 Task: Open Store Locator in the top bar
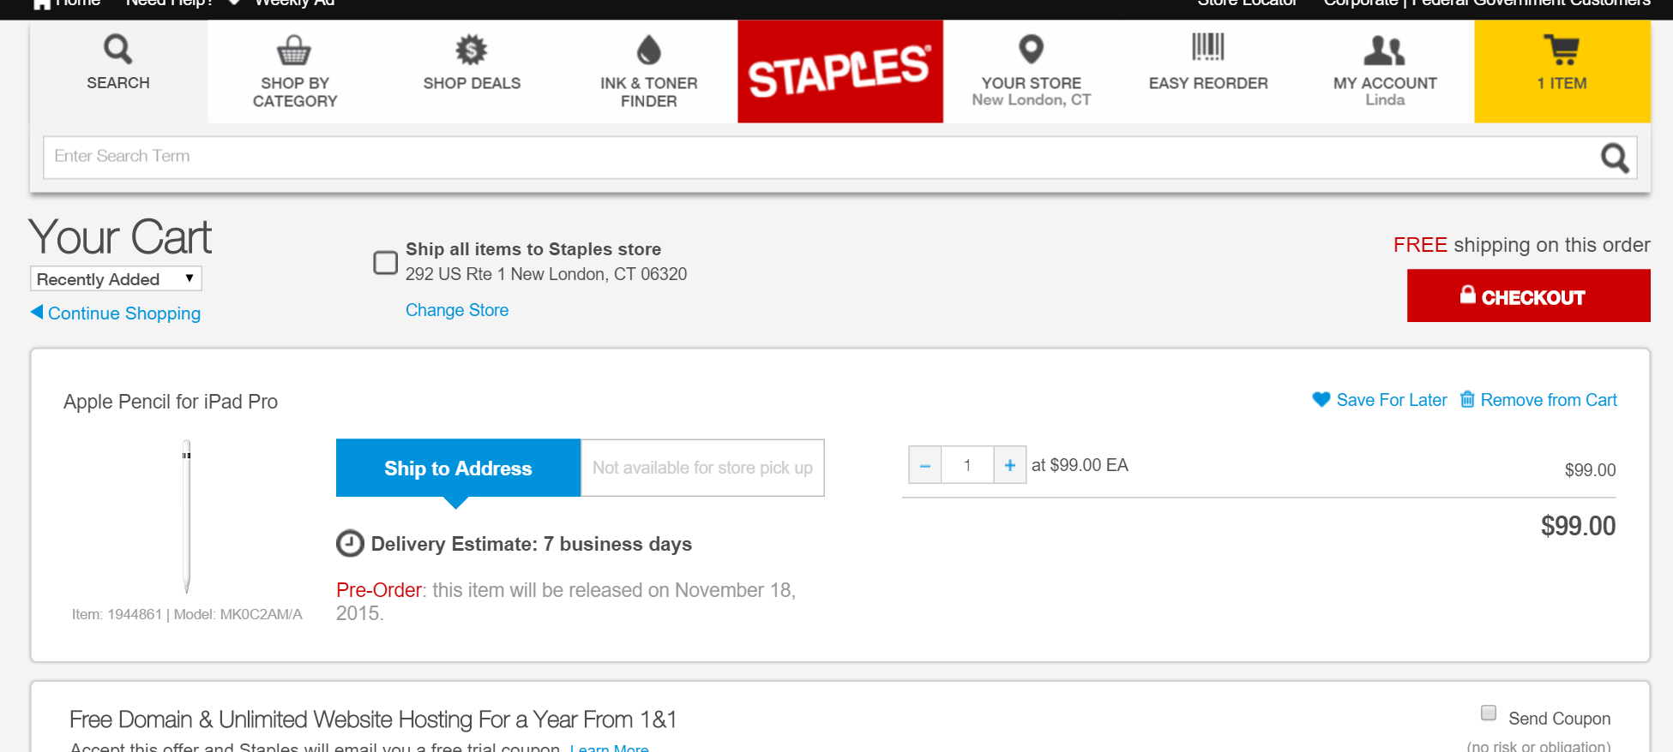pos(1247,3)
